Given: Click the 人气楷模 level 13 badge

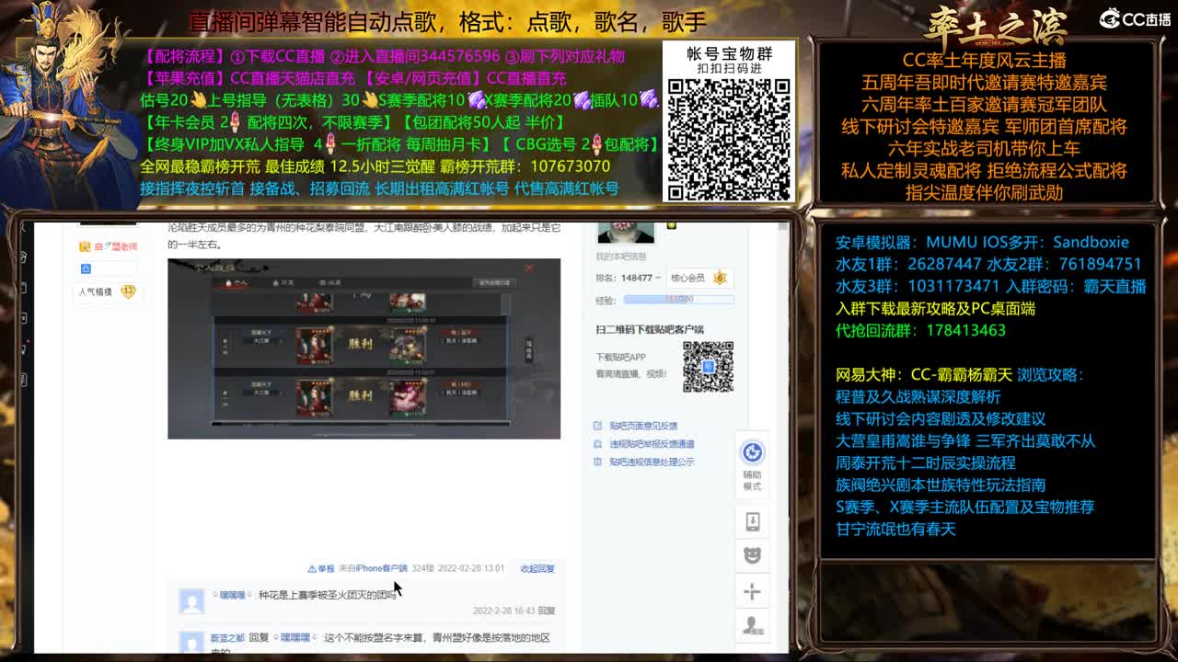Looking at the screenshot, I should (x=106, y=291).
